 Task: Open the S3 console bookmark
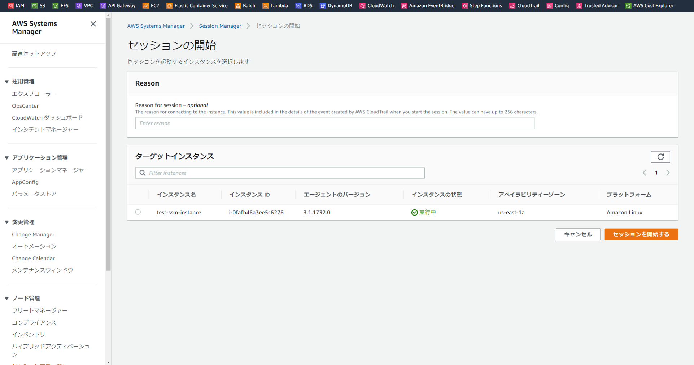tap(38, 5)
